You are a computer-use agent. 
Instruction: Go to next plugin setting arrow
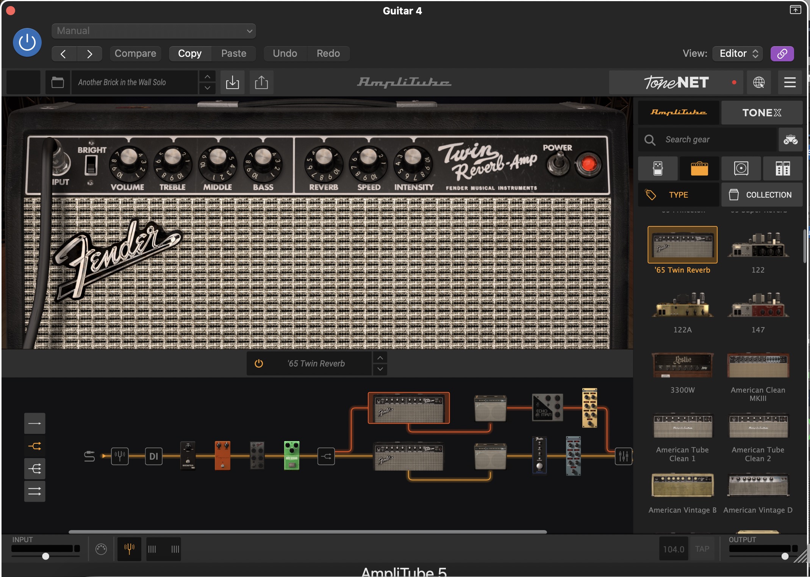(89, 54)
